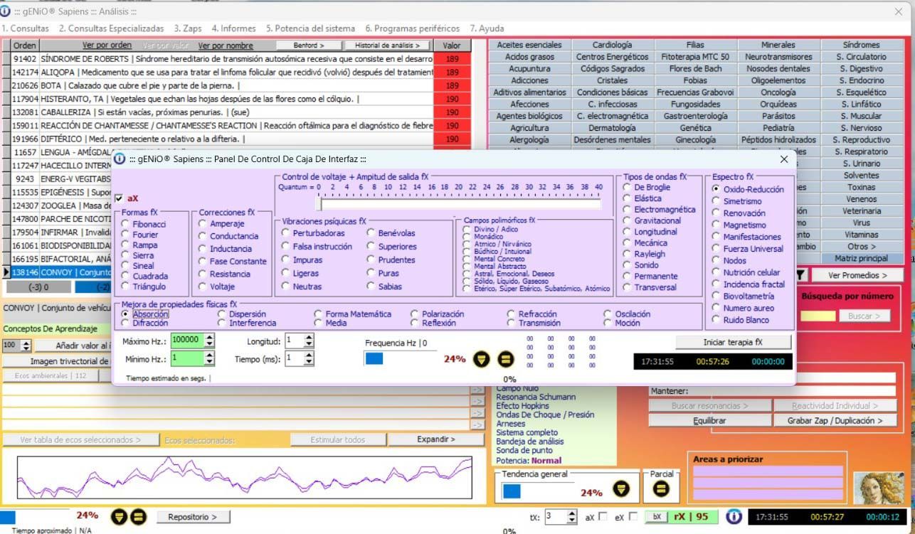Open the 3. Zaps menu
Viewport: 915px width, 534px height.
tap(188, 28)
